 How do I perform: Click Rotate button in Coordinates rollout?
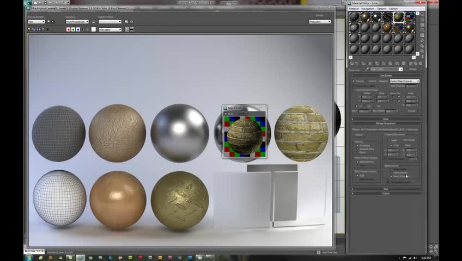coord(412,111)
